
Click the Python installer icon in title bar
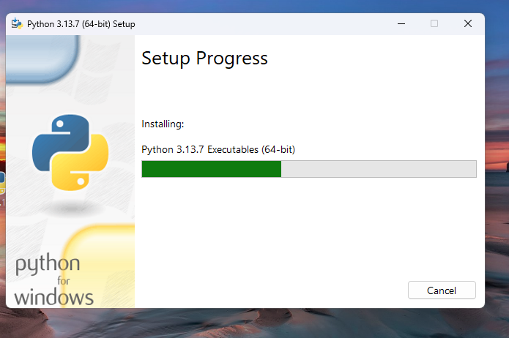coord(17,23)
